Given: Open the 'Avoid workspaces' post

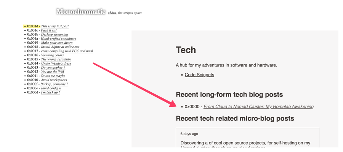Looking at the screenshot, I should point(54,80).
